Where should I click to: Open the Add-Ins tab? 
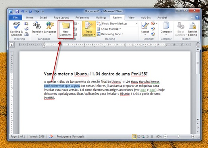[x=146, y=17]
